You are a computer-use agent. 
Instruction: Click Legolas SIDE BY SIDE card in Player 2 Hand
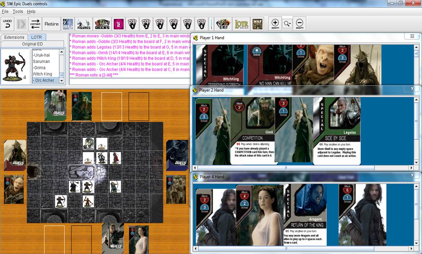pyautogui.click(x=337, y=131)
